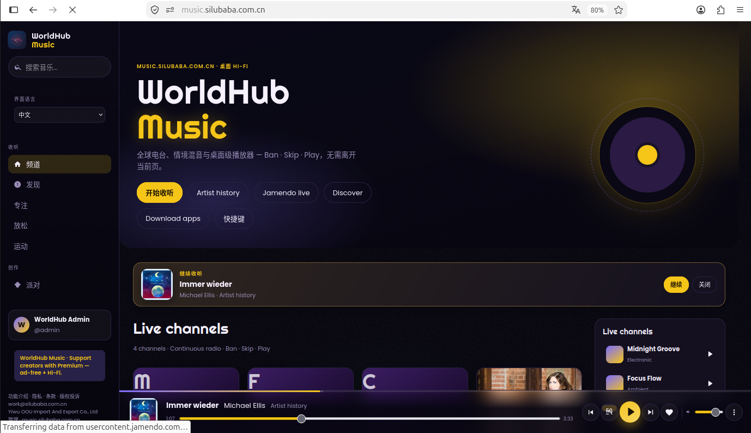Open the extensions puzzle icon
The image size is (751, 433).
pos(720,10)
